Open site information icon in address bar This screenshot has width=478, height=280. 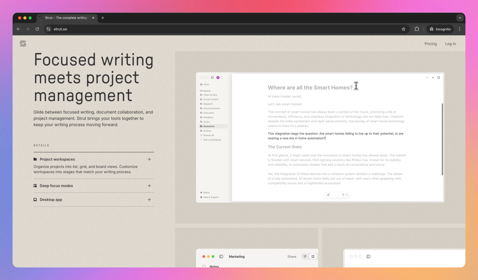(x=49, y=29)
